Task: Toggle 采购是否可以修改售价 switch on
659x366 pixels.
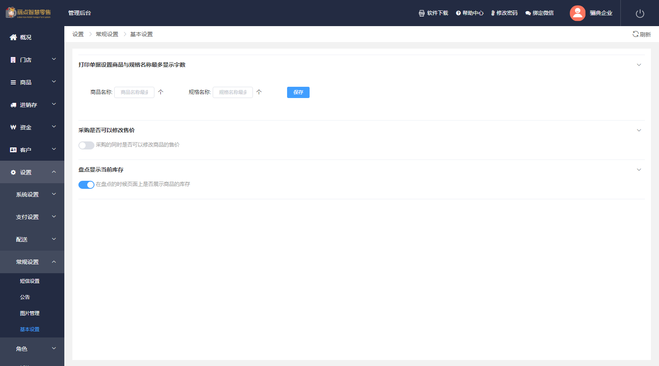Action: tap(86, 145)
